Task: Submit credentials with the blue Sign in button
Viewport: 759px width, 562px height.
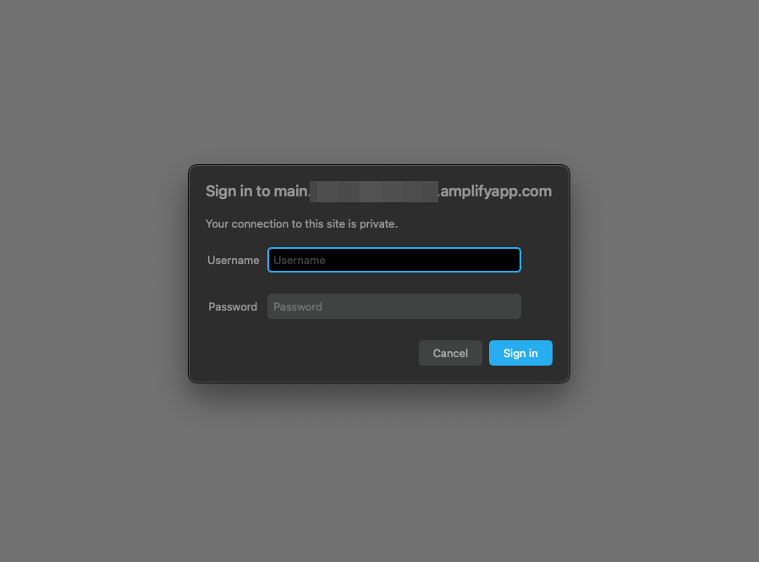Action: tap(520, 353)
